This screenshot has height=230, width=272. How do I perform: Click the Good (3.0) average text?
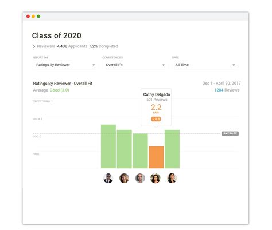tap(59, 90)
